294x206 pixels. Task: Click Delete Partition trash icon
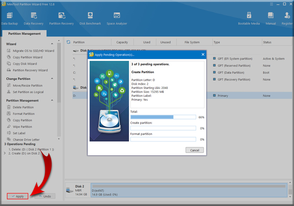pos(9,107)
